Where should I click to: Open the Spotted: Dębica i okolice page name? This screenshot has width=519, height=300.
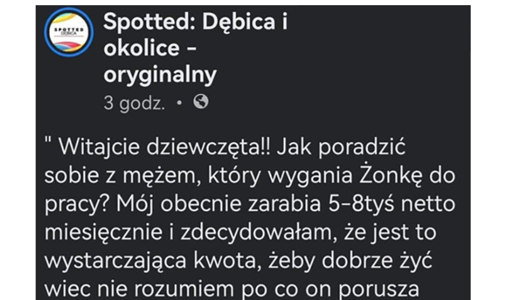(195, 22)
